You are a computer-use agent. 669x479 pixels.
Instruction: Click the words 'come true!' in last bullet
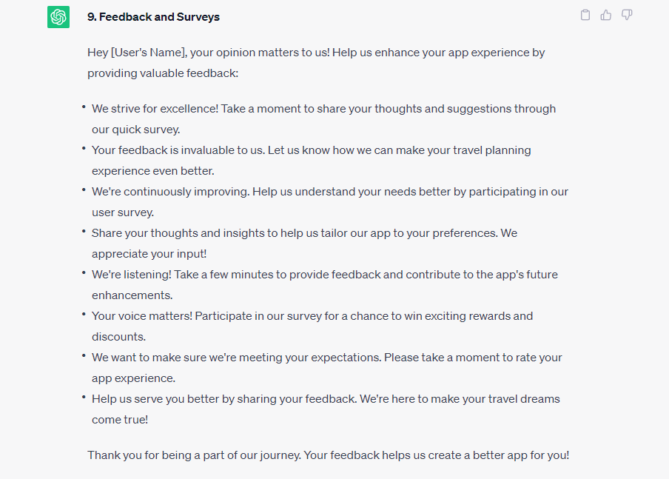pos(120,420)
